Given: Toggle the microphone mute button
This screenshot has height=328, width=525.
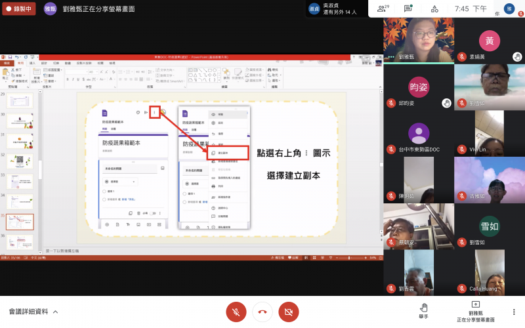Looking at the screenshot, I should pos(236,312).
